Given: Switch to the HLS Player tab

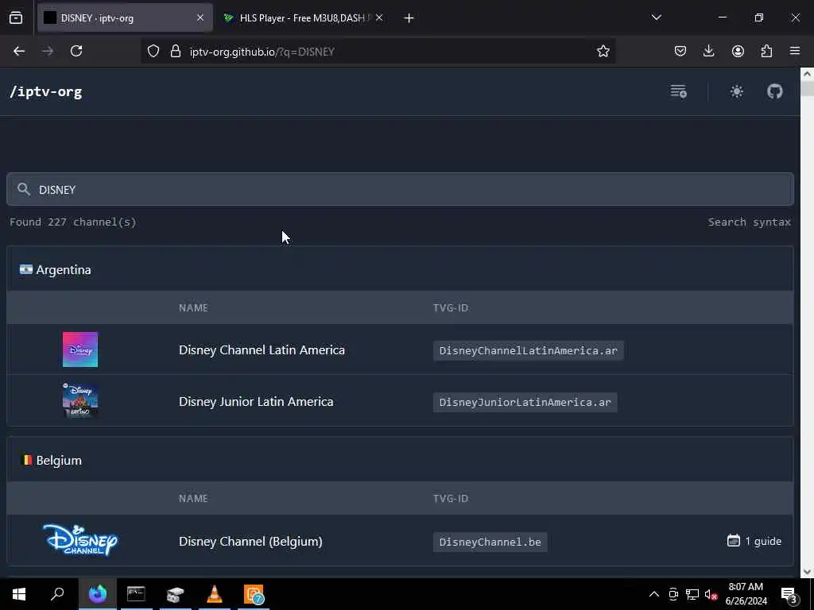Looking at the screenshot, I should (x=303, y=18).
